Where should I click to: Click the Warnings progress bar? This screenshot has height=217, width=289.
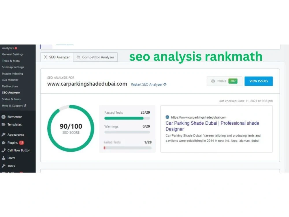coord(127,132)
